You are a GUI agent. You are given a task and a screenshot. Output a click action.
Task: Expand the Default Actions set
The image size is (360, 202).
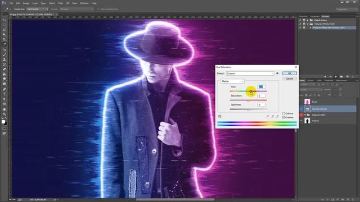click(308, 20)
